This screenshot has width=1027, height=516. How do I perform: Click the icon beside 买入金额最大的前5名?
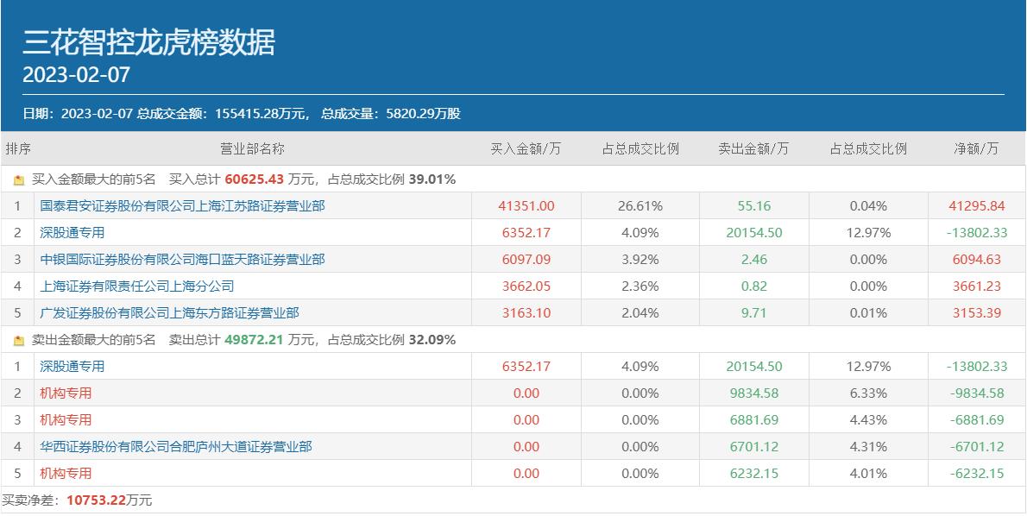click(x=19, y=179)
